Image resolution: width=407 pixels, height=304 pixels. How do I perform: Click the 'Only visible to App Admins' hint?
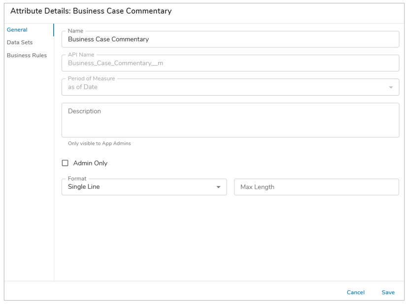click(99, 144)
